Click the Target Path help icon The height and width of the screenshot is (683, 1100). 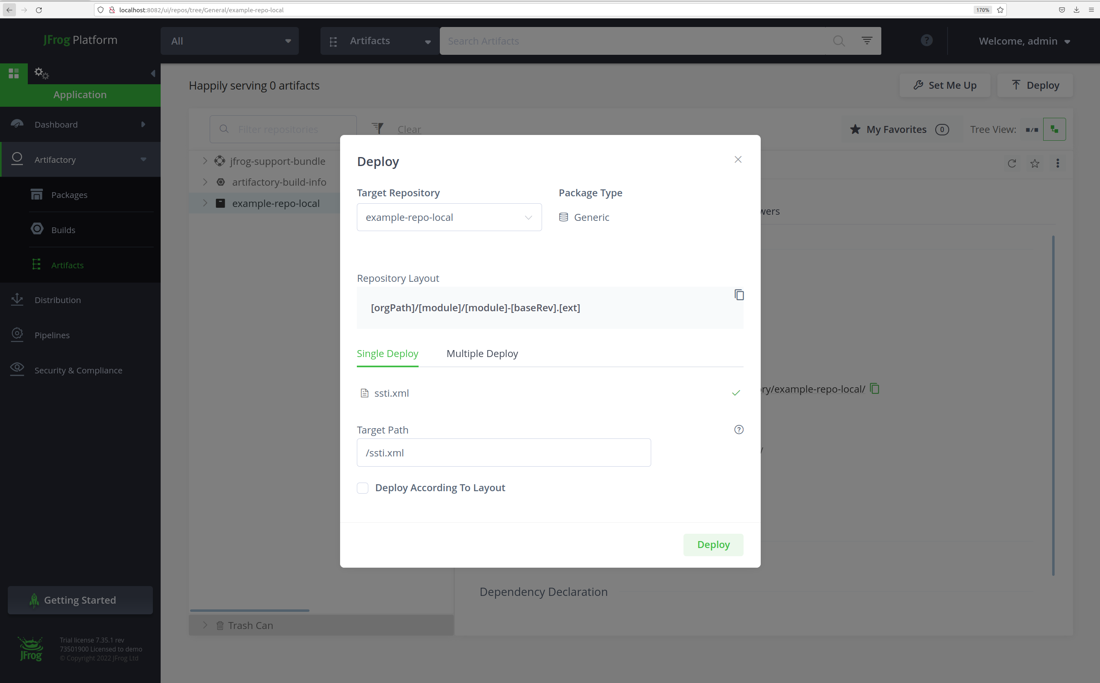coord(739,429)
